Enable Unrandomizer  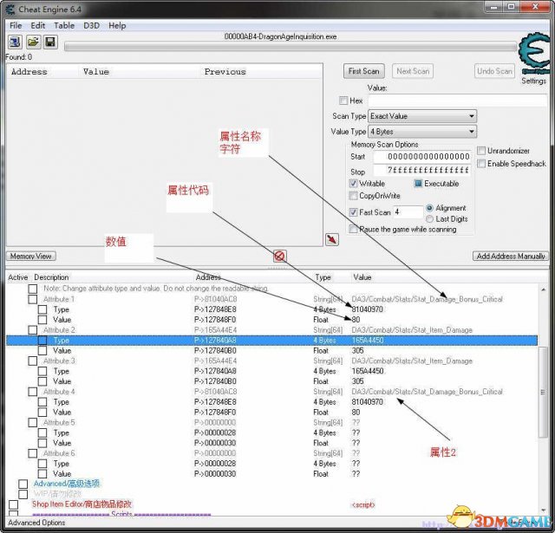pyautogui.click(x=481, y=151)
